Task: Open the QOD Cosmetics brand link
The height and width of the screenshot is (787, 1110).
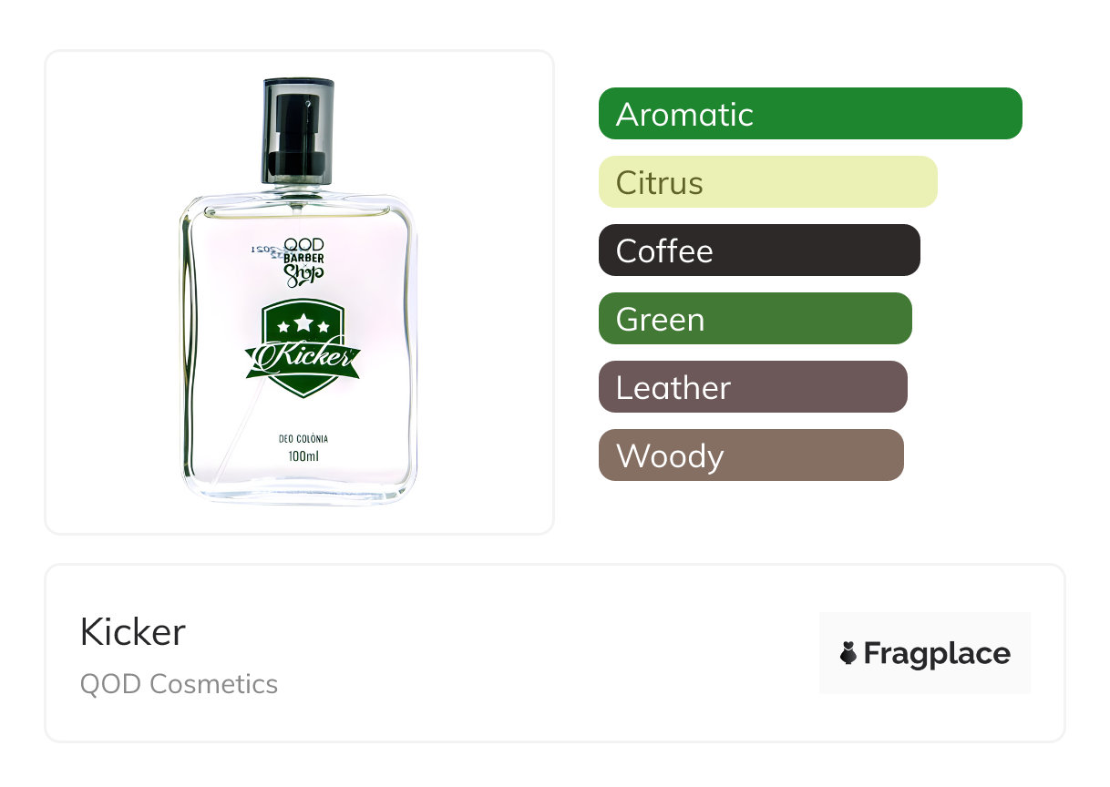Action: pos(179,683)
